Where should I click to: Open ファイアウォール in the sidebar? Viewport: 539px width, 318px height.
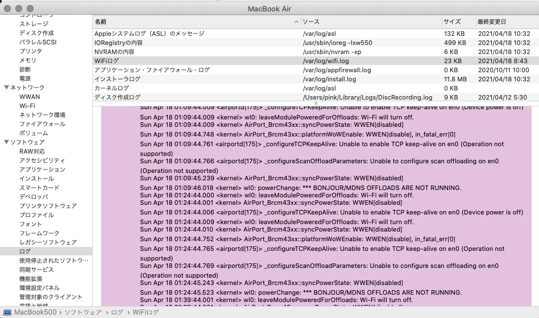(x=42, y=124)
